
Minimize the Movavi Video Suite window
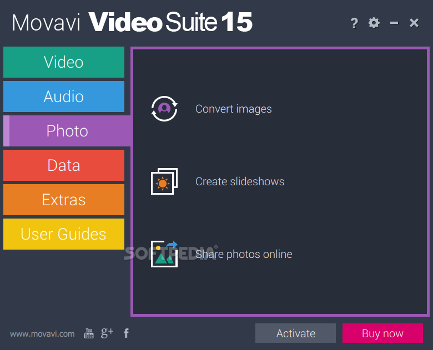pyautogui.click(x=394, y=23)
